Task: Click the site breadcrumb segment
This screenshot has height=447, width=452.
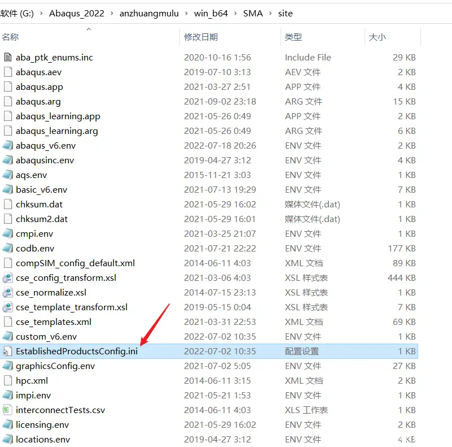Action: pos(286,14)
